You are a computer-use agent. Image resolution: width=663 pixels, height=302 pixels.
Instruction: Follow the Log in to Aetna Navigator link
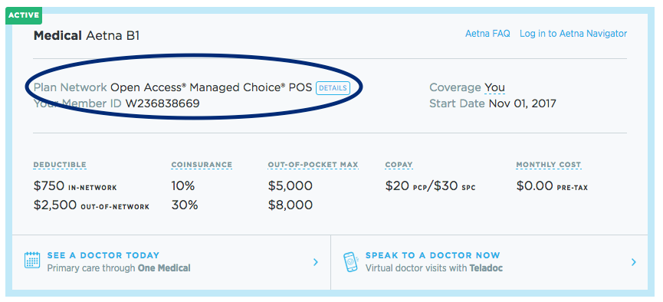pyautogui.click(x=573, y=34)
